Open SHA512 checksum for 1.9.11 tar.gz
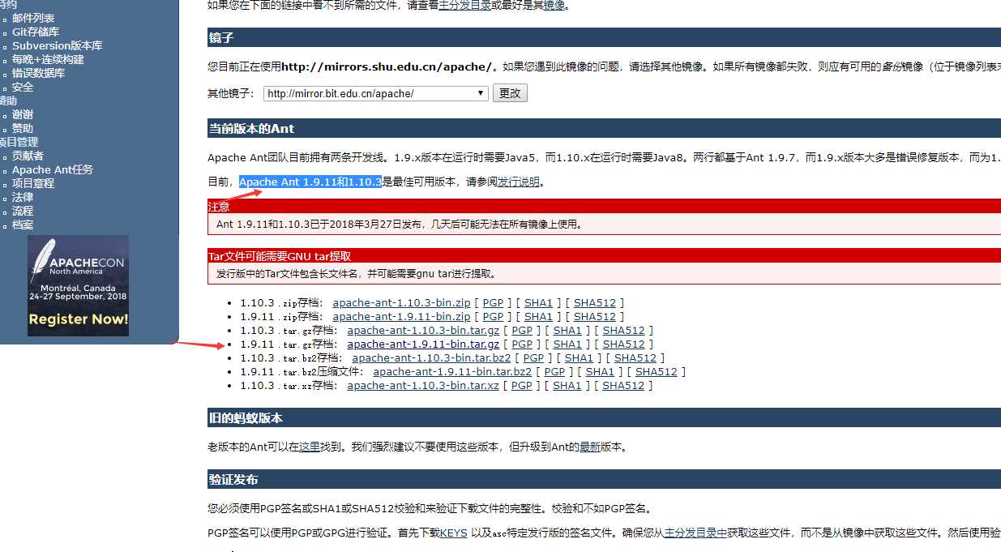Image resolution: width=1001 pixels, height=552 pixels. click(x=624, y=344)
